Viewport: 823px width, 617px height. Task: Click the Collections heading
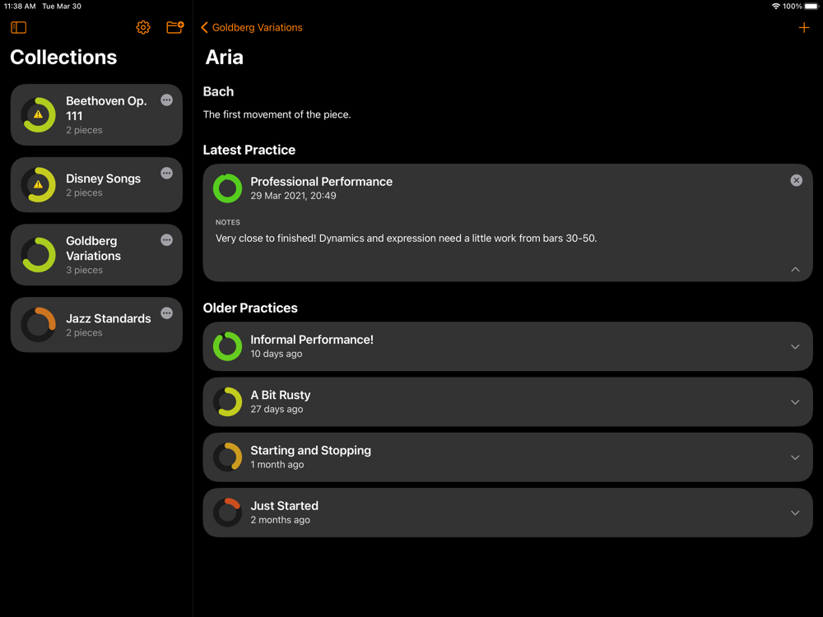pos(63,58)
